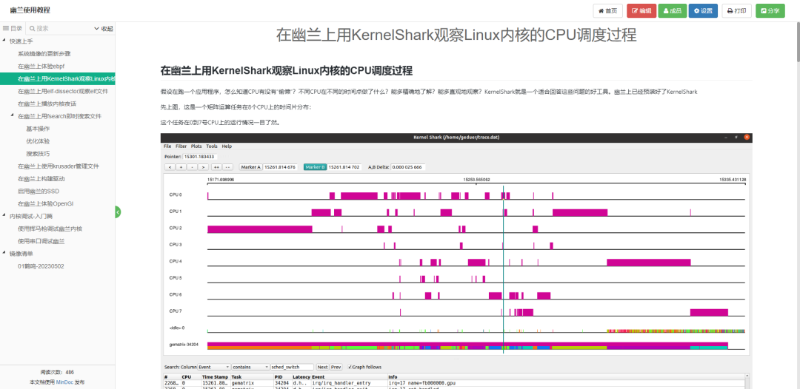Click the A,B Delta value field
The image size is (800, 389).
pyautogui.click(x=408, y=167)
